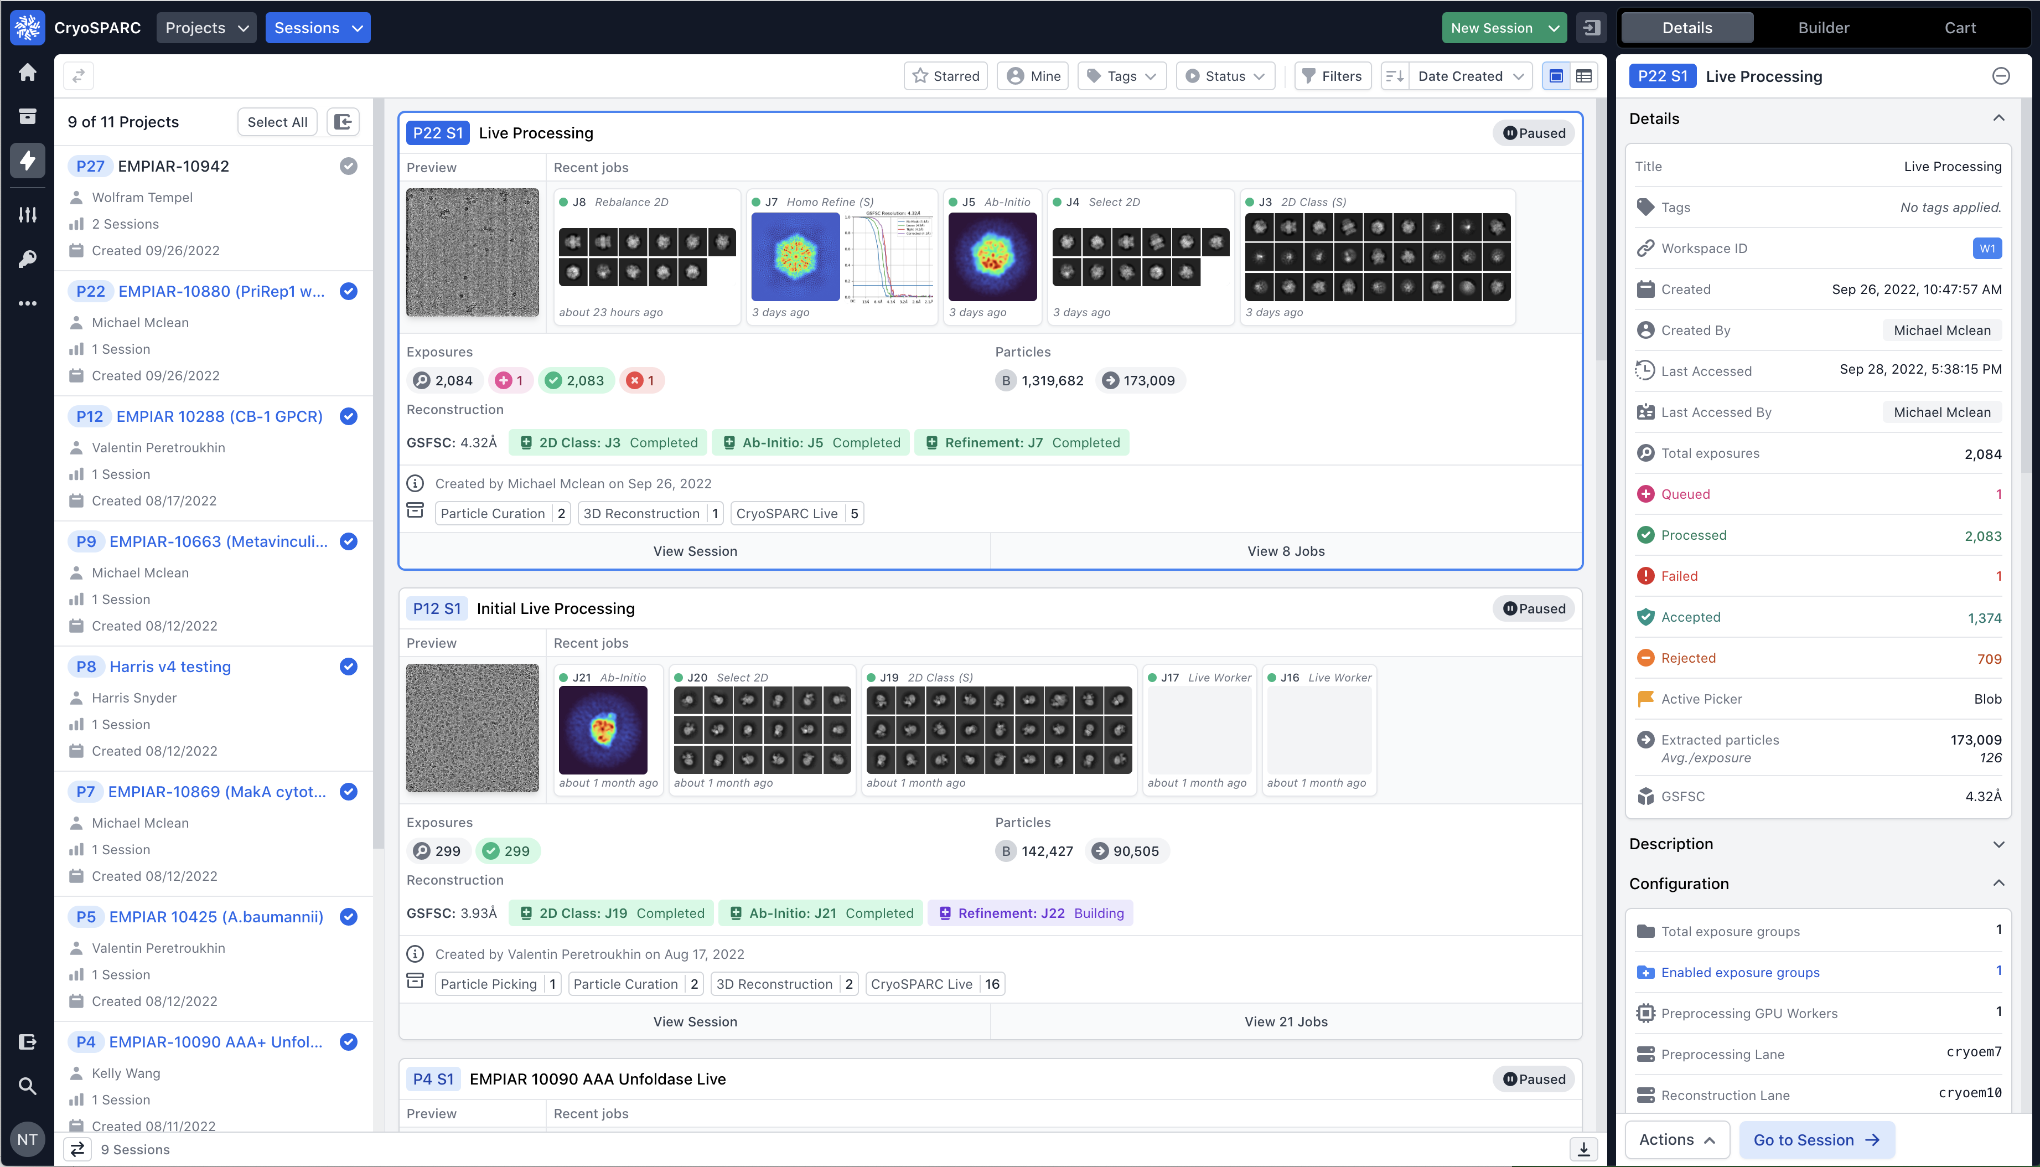The height and width of the screenshot is (1167, 2040).
Task: Click the sort direction icon beside Date Created
Action: point(1395,76)
